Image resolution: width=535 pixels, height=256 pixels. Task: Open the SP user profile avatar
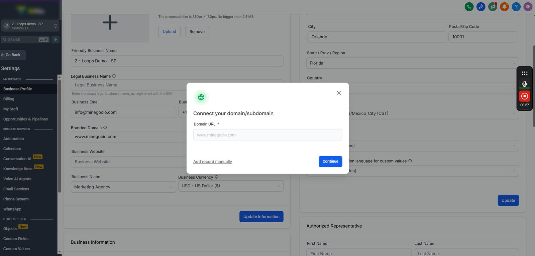528,7
